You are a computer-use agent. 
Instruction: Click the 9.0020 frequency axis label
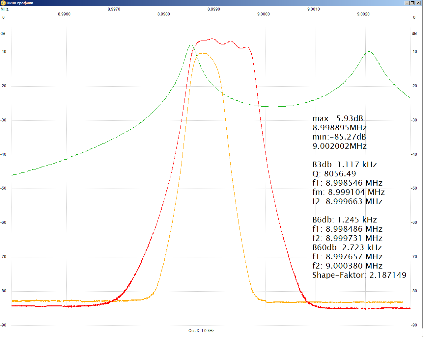point(363,14)
